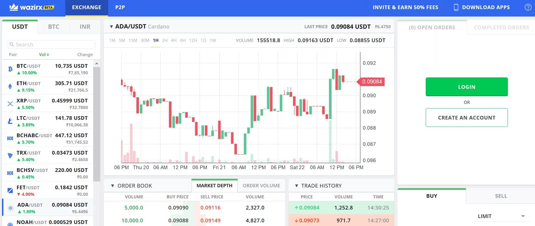Select the LTC/USDT pair row
Screen dimensions: 535x226
tap(48, 121)
